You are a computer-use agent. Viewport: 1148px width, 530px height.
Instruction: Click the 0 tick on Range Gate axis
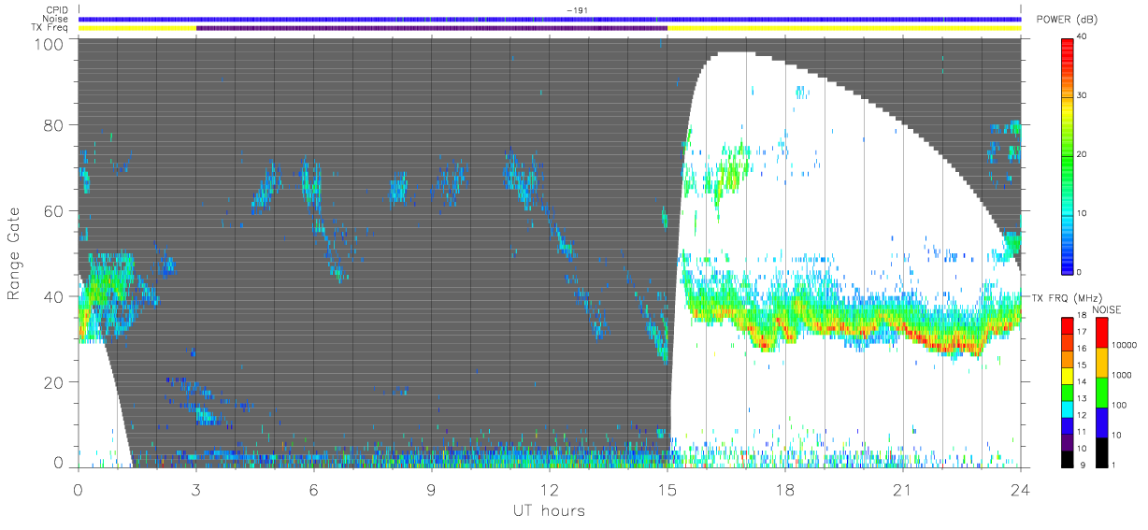59,464
